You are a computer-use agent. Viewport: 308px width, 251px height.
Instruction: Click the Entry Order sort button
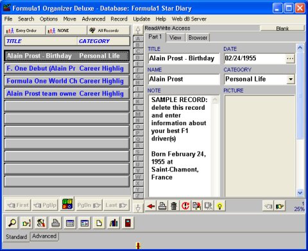point(24,30)
